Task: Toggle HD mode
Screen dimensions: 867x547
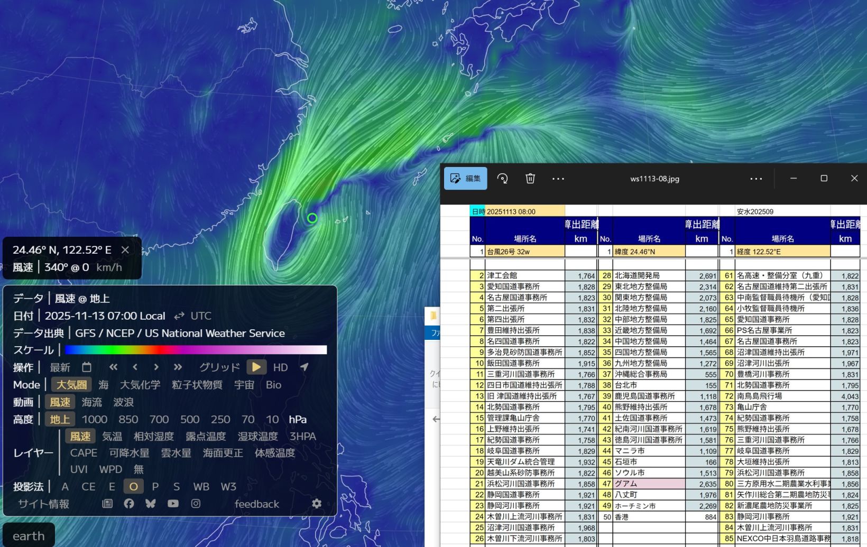Action: tap(280, 367)
